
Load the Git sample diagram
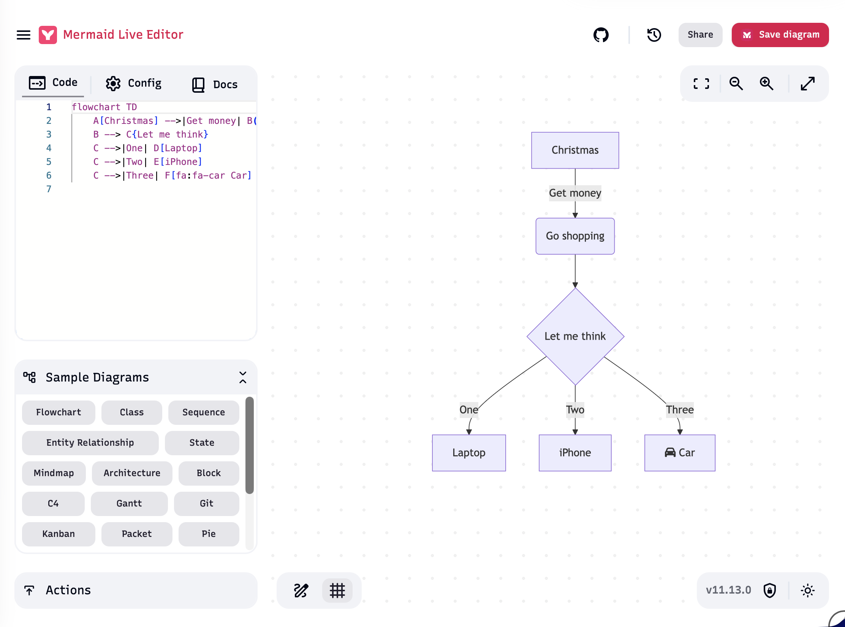(206, 503)
